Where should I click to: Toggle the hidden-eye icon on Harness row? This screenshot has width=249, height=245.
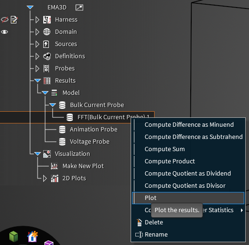coord(5,20)
